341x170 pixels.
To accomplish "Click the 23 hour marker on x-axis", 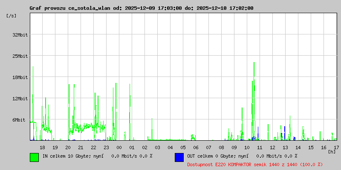I will pyautogui.click(x=106, y=147).
